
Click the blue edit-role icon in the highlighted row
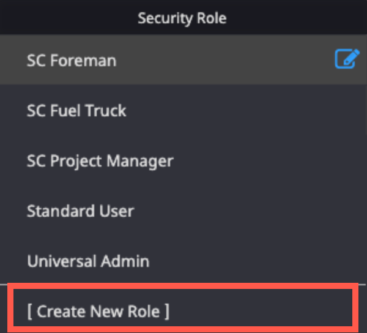coord(347,59)
